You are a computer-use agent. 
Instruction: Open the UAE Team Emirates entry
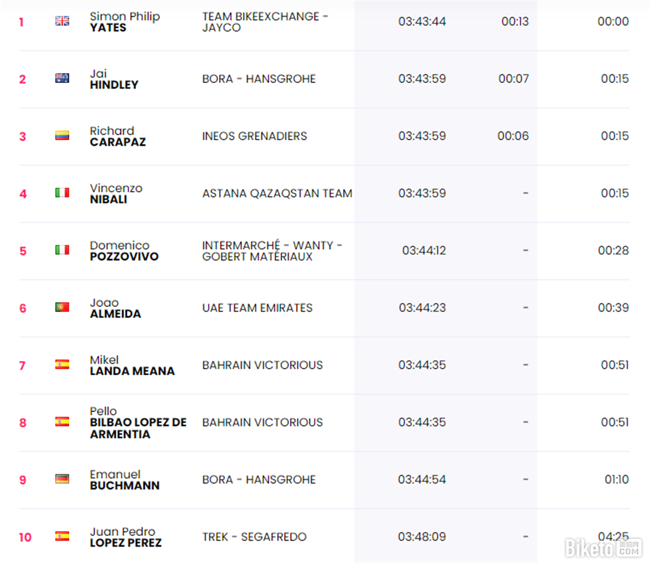[257, 307]
